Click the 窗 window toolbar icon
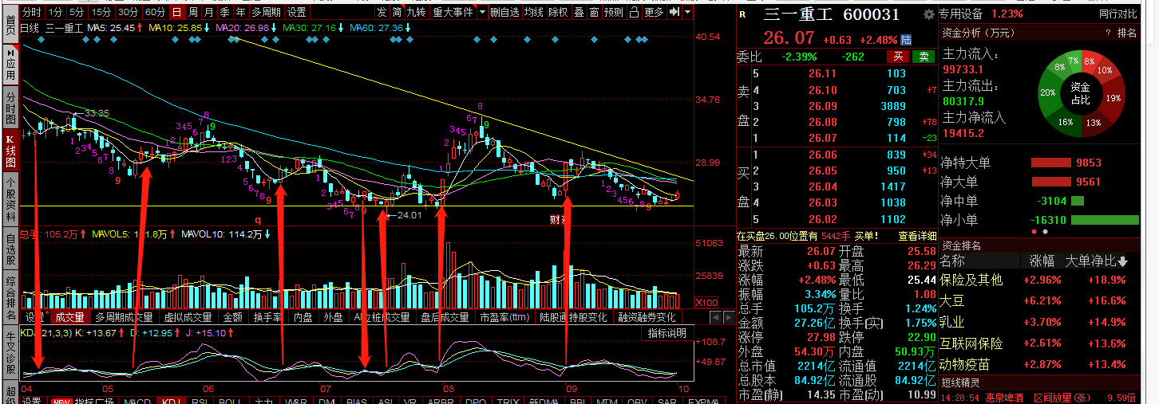The width and height of the screenshot is (1159, 404). click(x=594, y=12)
